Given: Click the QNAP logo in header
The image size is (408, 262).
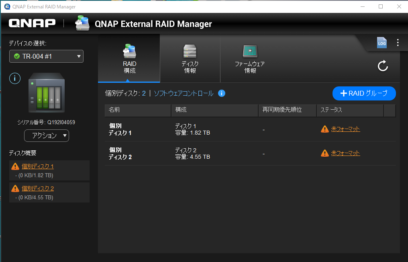Looking at the screenshot, I should pos(32,23).
